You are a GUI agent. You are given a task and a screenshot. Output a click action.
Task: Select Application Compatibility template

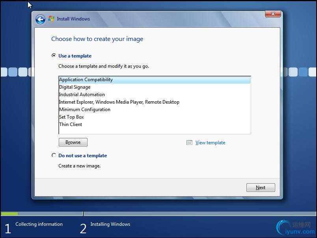[x=155, y=80]
